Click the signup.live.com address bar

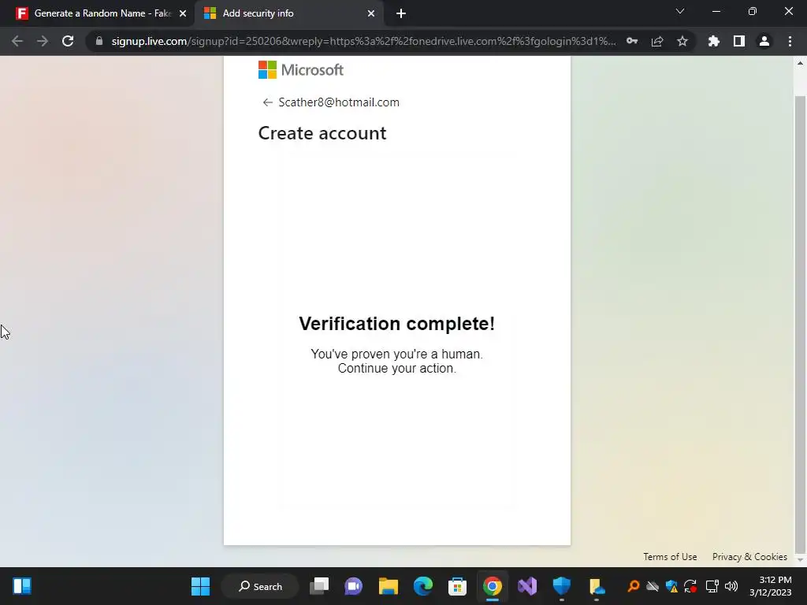pos(363,41)
